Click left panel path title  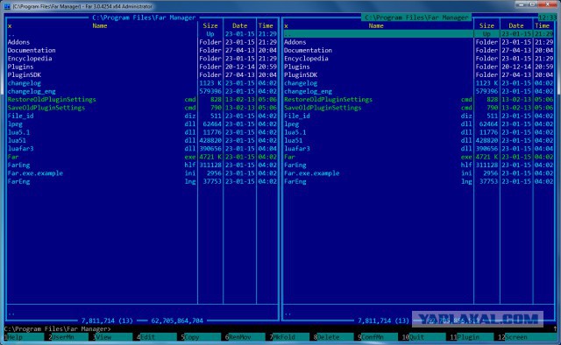click(144, 18)
